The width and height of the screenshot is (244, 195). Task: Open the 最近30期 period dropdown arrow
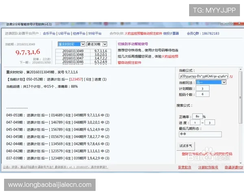(105, 44)
